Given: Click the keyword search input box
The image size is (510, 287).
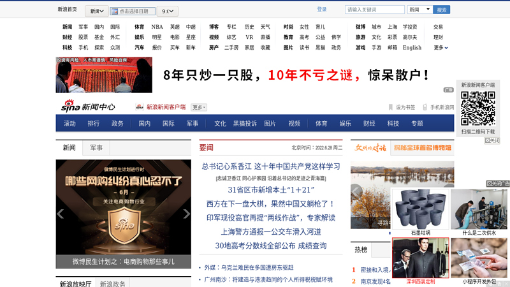Looking at the screenshot, I should click(375, 10).
